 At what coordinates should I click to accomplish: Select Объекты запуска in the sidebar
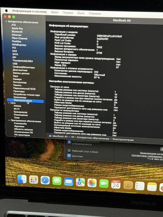pyautogui.click(x=24, y=129)
